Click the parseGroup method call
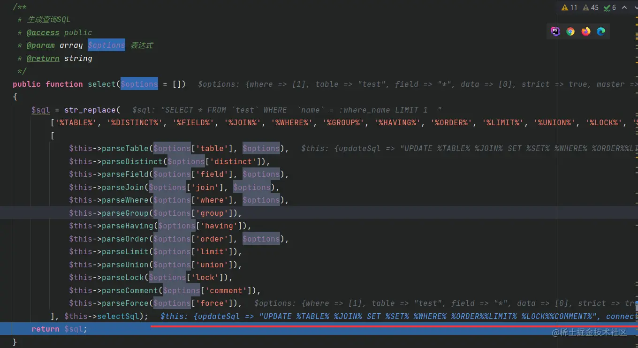 125,213
